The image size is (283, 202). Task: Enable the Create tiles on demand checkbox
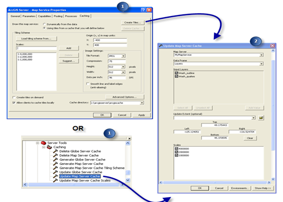click(x=14, y=97)
